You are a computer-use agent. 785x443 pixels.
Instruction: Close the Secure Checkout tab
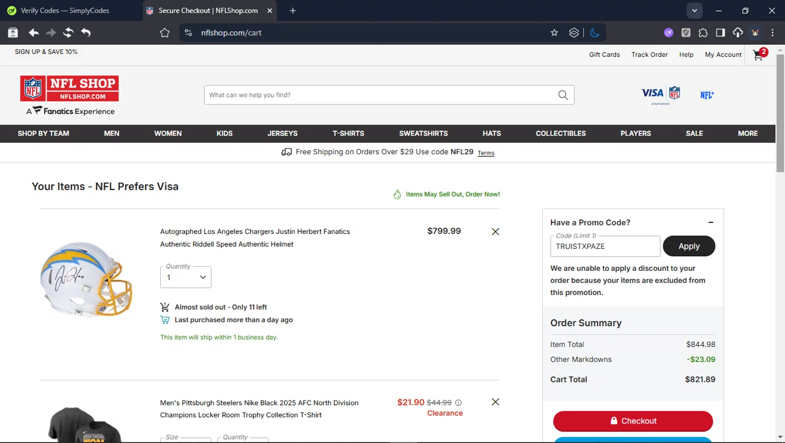tap(270, 10)
